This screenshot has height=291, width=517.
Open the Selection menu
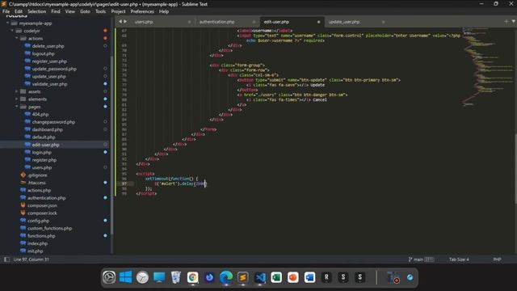36,11
